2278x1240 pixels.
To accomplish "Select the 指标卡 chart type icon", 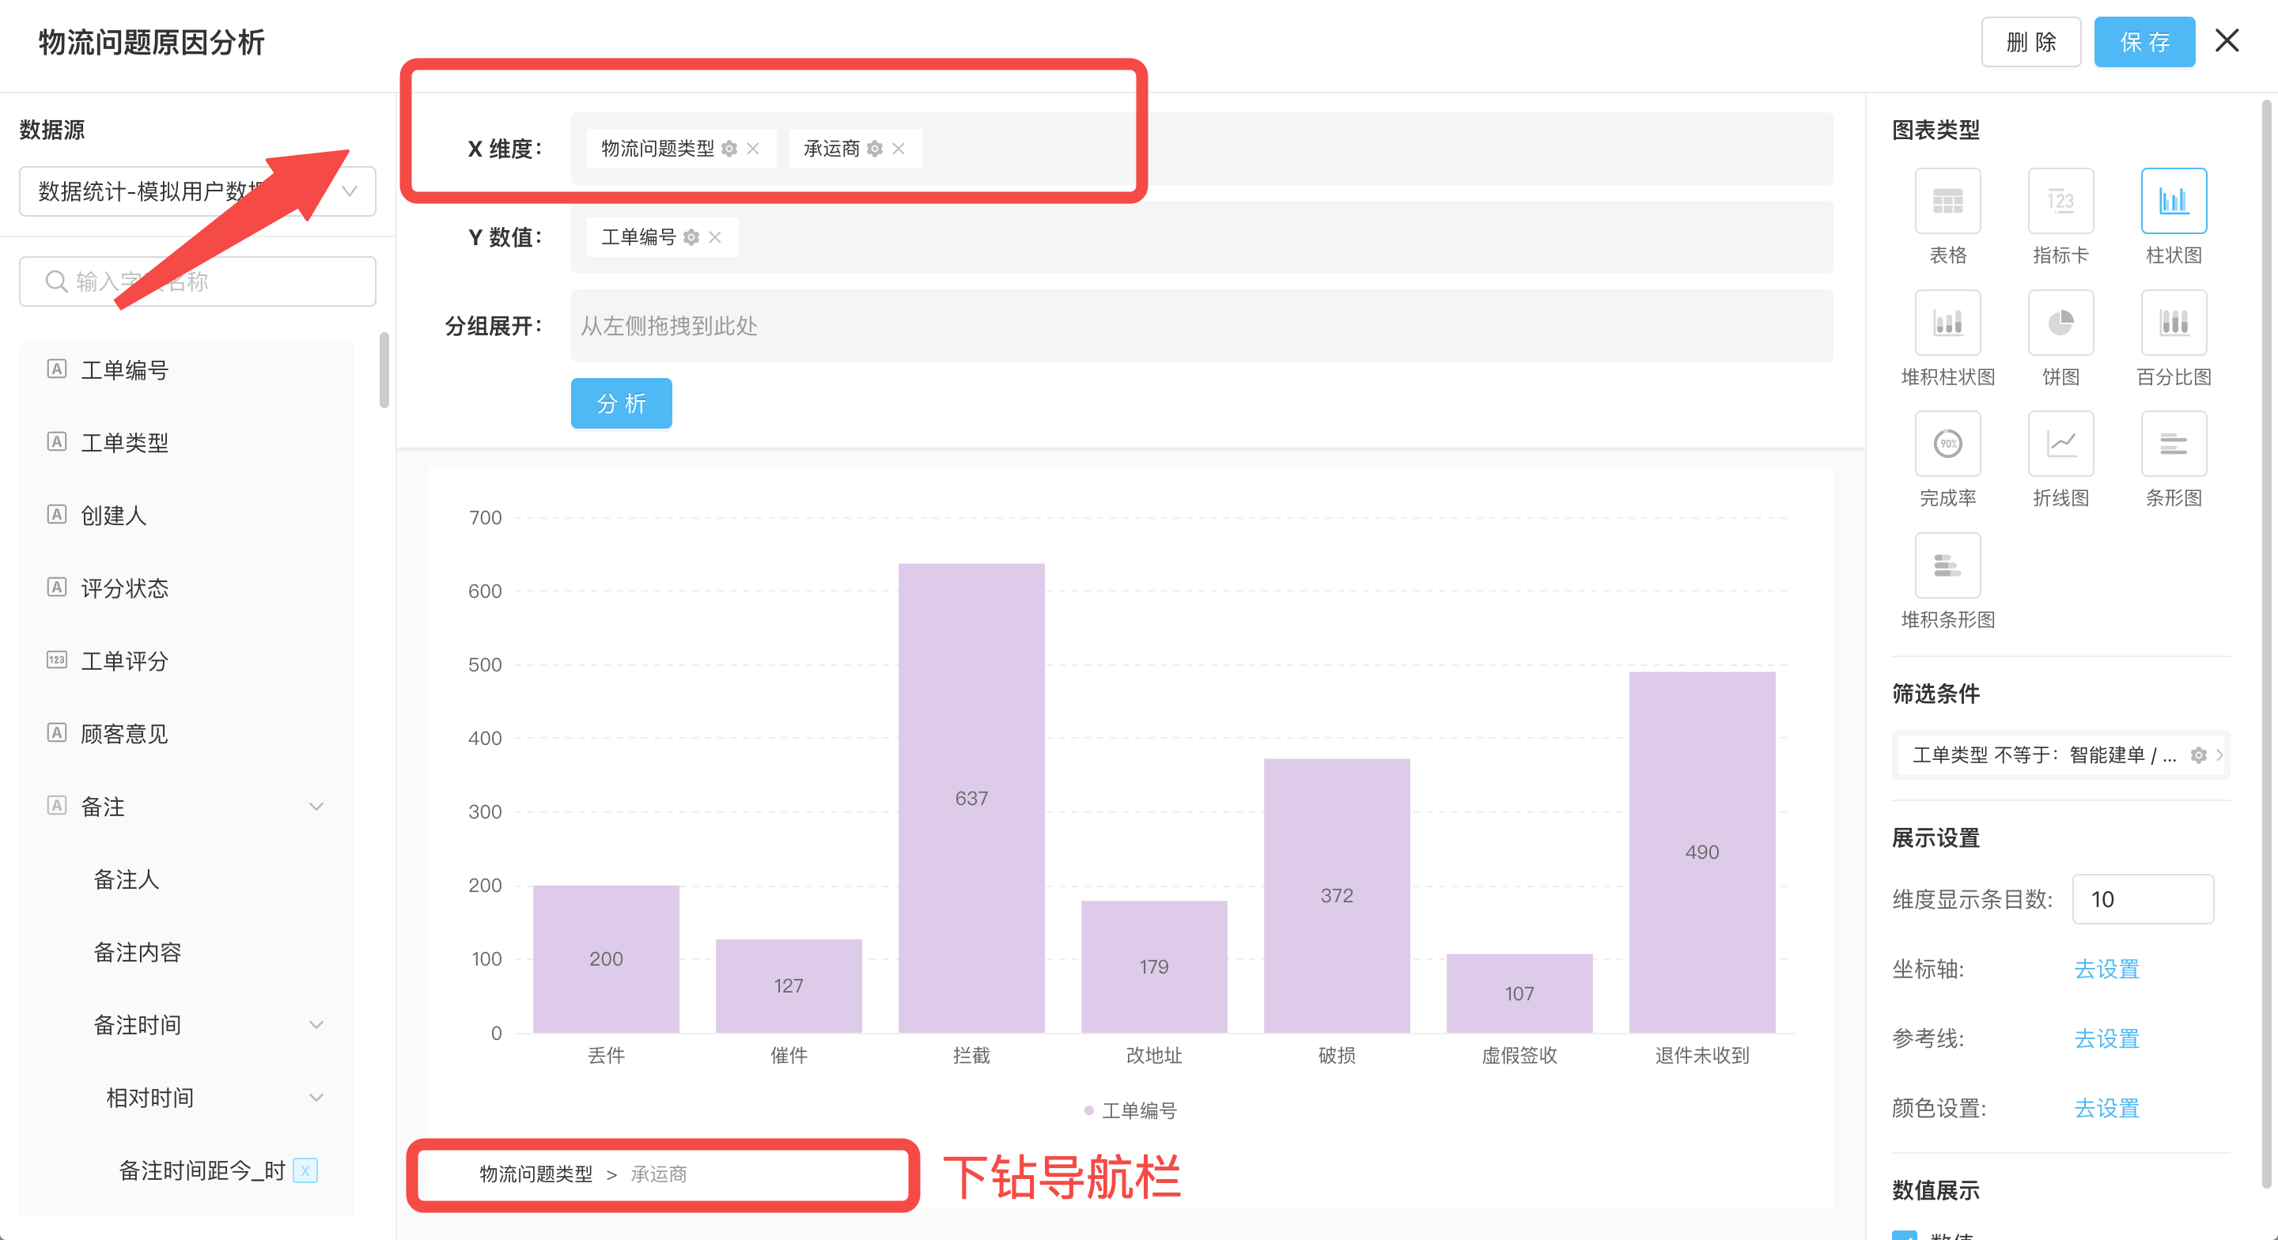I will coord(2060,201).
